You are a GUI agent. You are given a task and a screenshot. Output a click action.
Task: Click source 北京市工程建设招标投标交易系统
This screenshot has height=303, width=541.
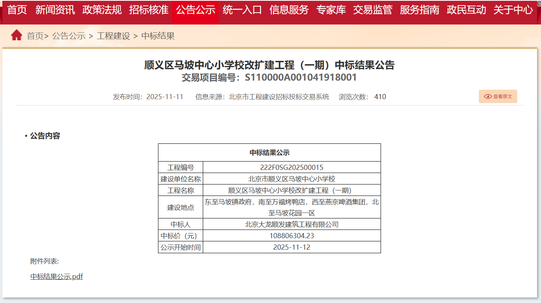tap(279, 97)
